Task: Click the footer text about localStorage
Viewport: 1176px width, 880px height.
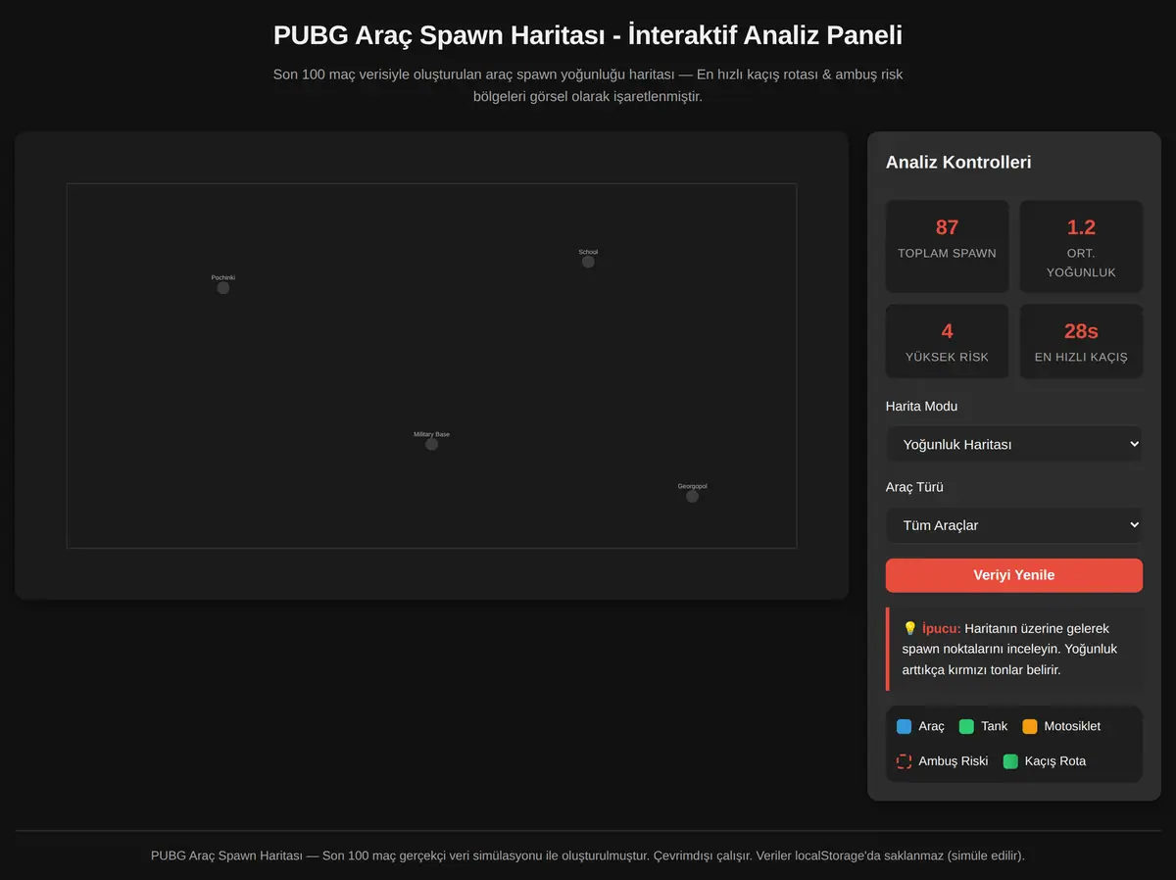Action: (588, 856)
